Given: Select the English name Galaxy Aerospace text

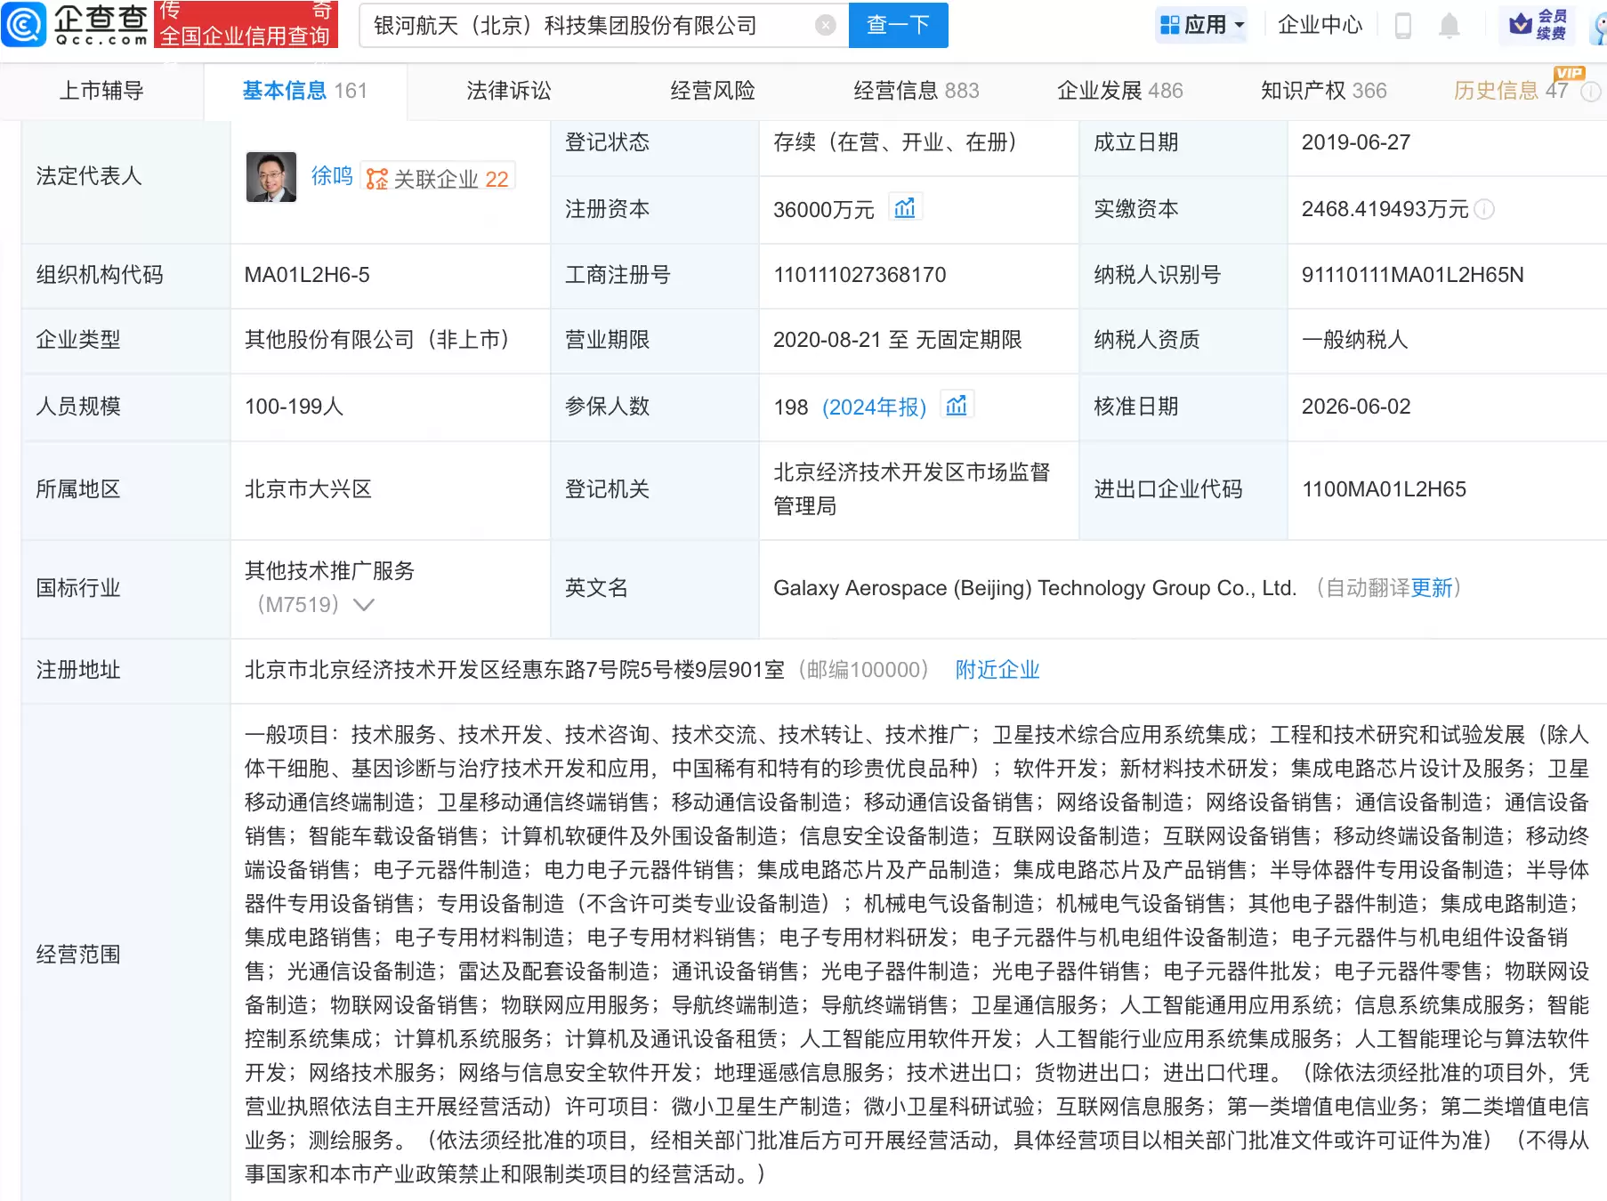Looking at the screenshot, I should tap(1035, 588).
